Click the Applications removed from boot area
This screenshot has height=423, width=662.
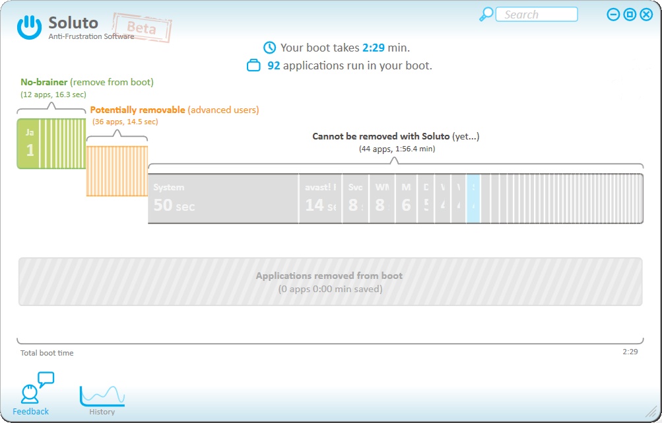[x=330, y=282]
